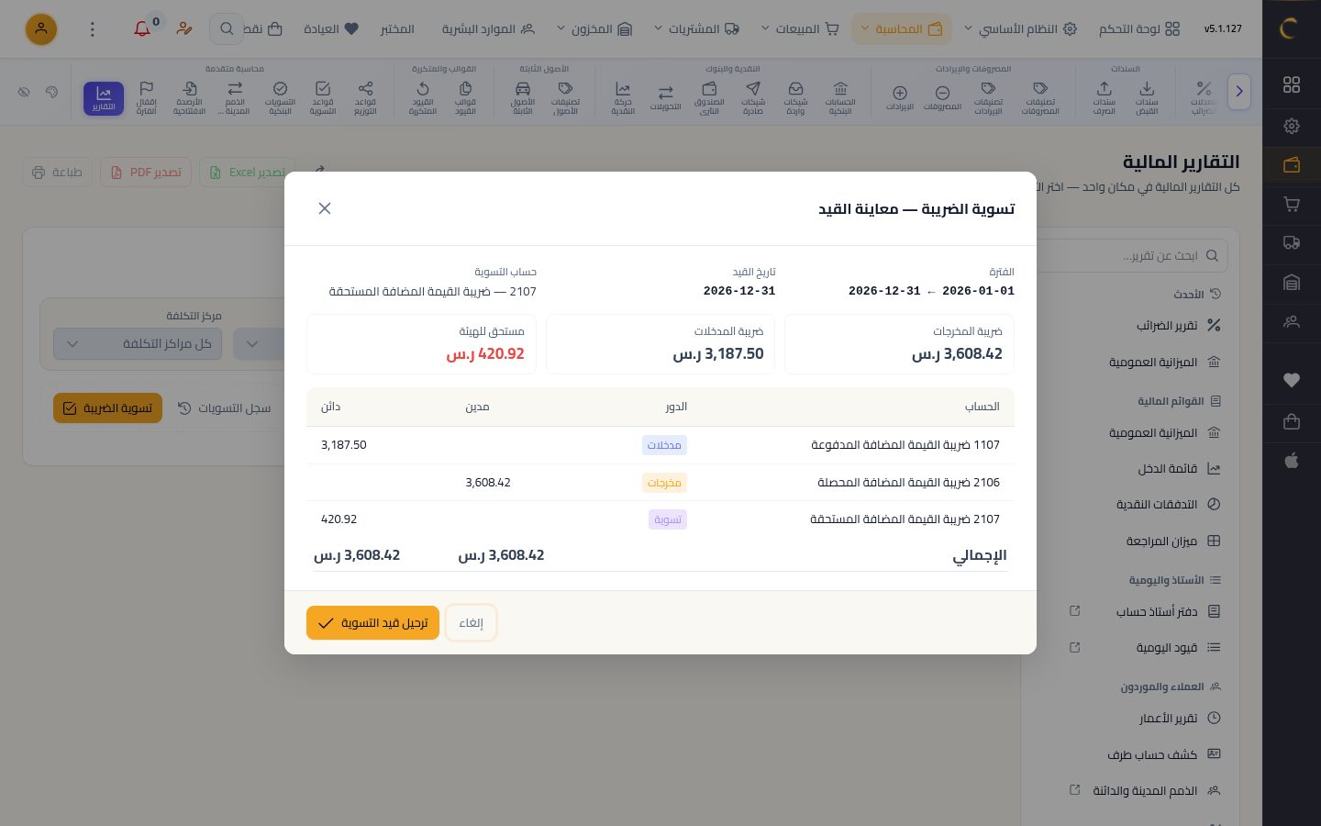The width and height of the screenshot is (1321, 826).
Task: Toggle the eye visibility icon in toolbar
Action: pos(25,92)
